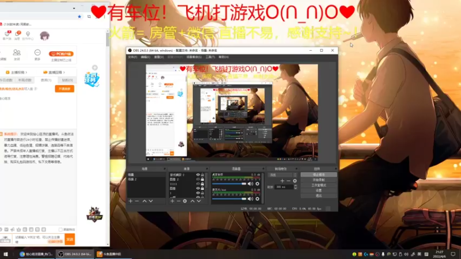Add transition with plus icon in Transitions panel
461x259 pixels.
click(282, 181)
